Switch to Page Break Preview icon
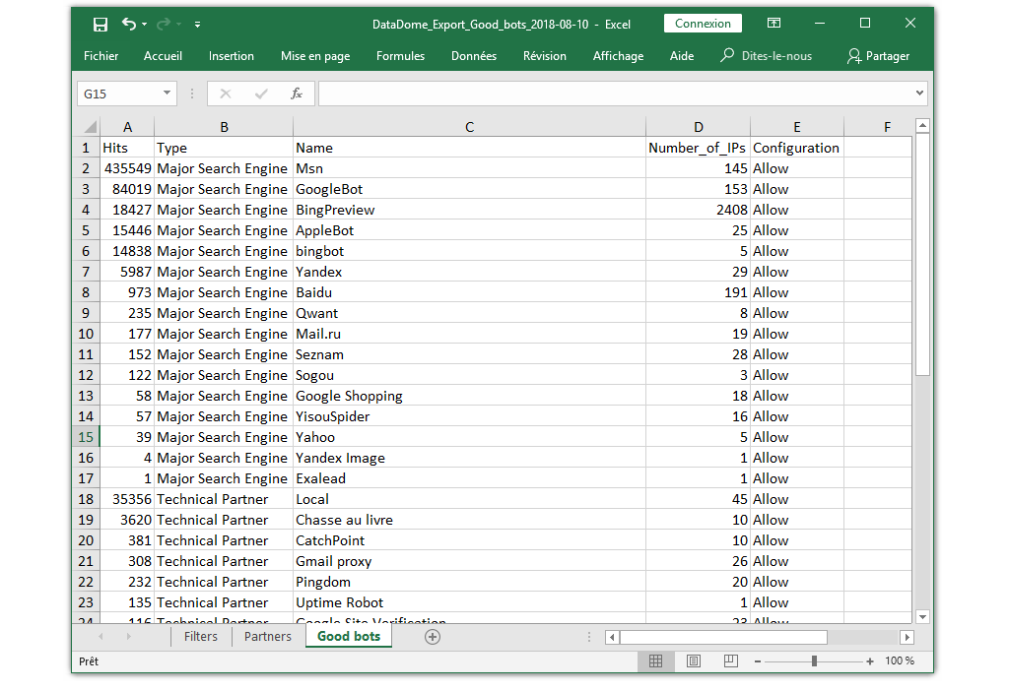Image resolution: width=1009 pixels, height=691 pixels. pos(732,661)
